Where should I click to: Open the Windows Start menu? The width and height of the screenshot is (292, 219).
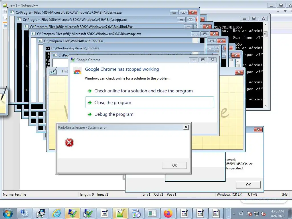pos(7,213)
